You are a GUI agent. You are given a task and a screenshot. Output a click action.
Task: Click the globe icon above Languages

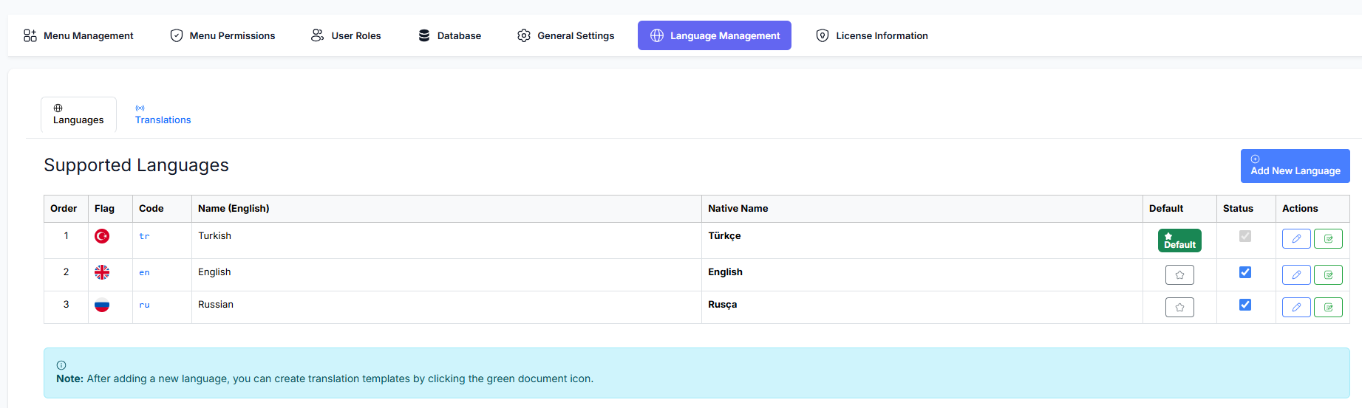[58, 108]
